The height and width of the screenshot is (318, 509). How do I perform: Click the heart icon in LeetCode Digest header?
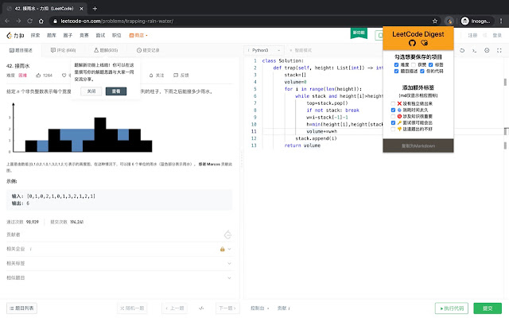tap(424, 43)
